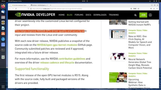Open FORUMS in the navigation
Image resolution: width=161 pixels, height=90 pixels.
[x=79, y=15]
